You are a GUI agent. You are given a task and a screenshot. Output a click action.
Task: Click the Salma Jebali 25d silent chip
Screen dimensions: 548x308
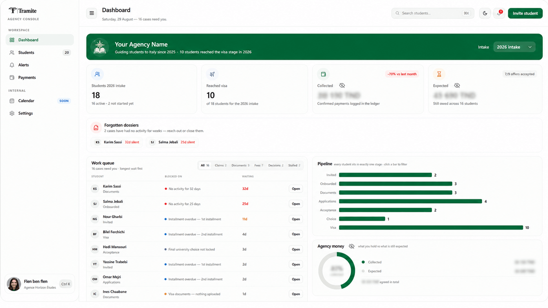pos(172,142)
